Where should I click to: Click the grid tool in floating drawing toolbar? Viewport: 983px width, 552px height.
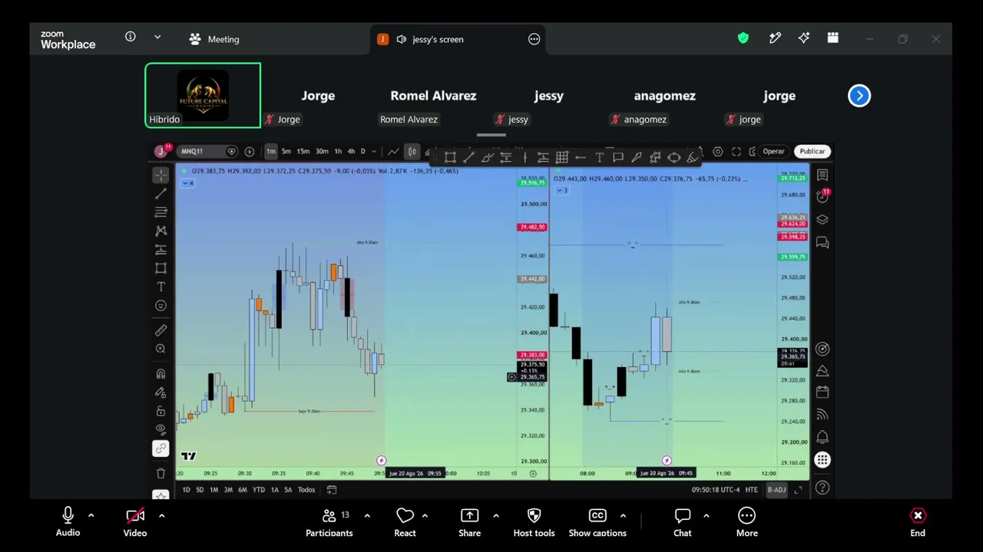562,157
